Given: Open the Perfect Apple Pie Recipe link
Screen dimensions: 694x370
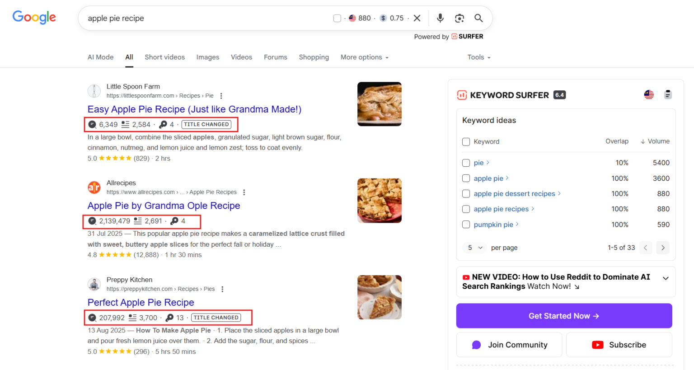Looking at the screenshot, I should point(141,302).
